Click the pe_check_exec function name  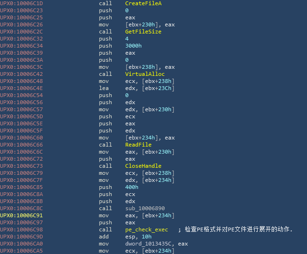pos(146,229)
